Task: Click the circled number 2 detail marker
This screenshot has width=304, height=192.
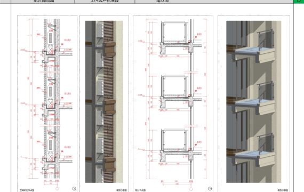Action: tap(74, 188)
